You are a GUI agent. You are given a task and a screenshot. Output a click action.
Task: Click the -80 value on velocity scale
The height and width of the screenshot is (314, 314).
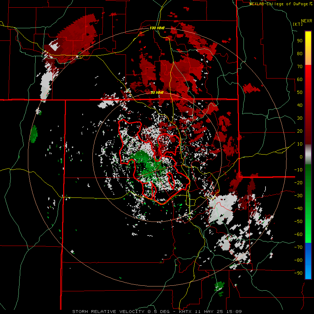(298, 260)
